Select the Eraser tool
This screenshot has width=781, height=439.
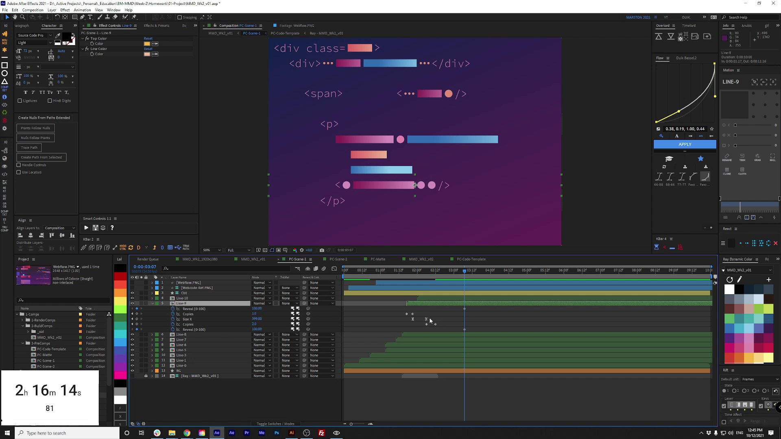(x=116, y=17)
